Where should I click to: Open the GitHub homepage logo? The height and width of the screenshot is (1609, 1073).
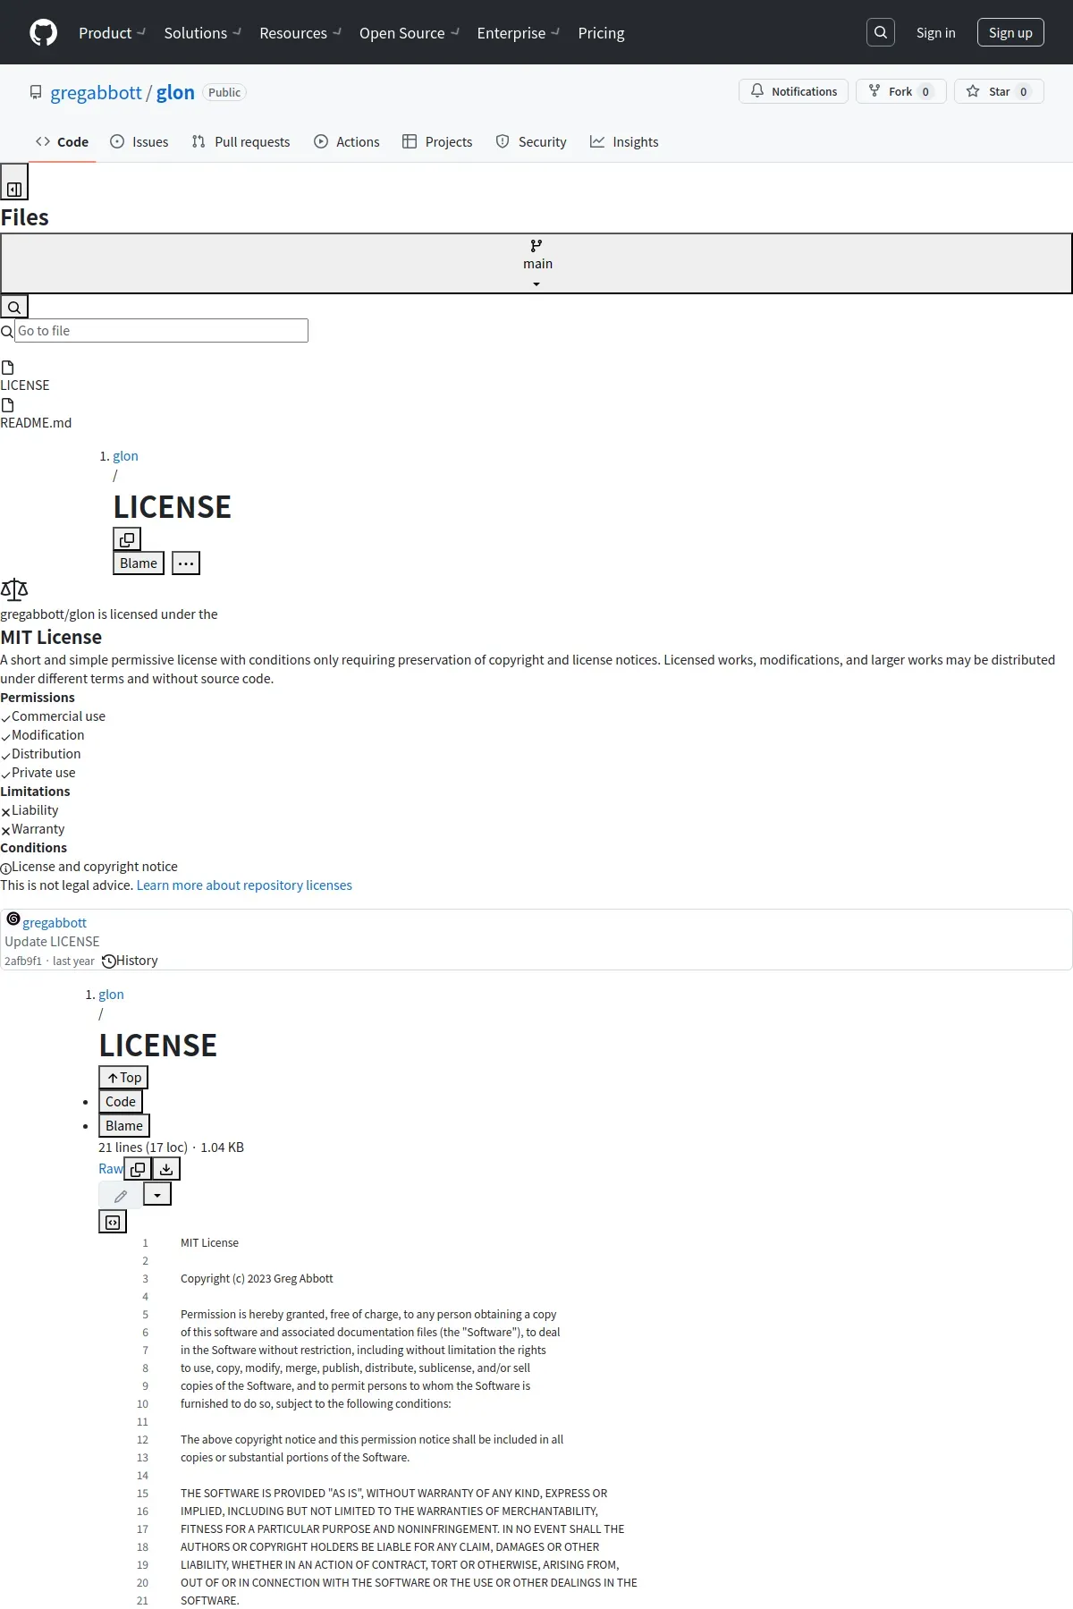coord(43,33)
